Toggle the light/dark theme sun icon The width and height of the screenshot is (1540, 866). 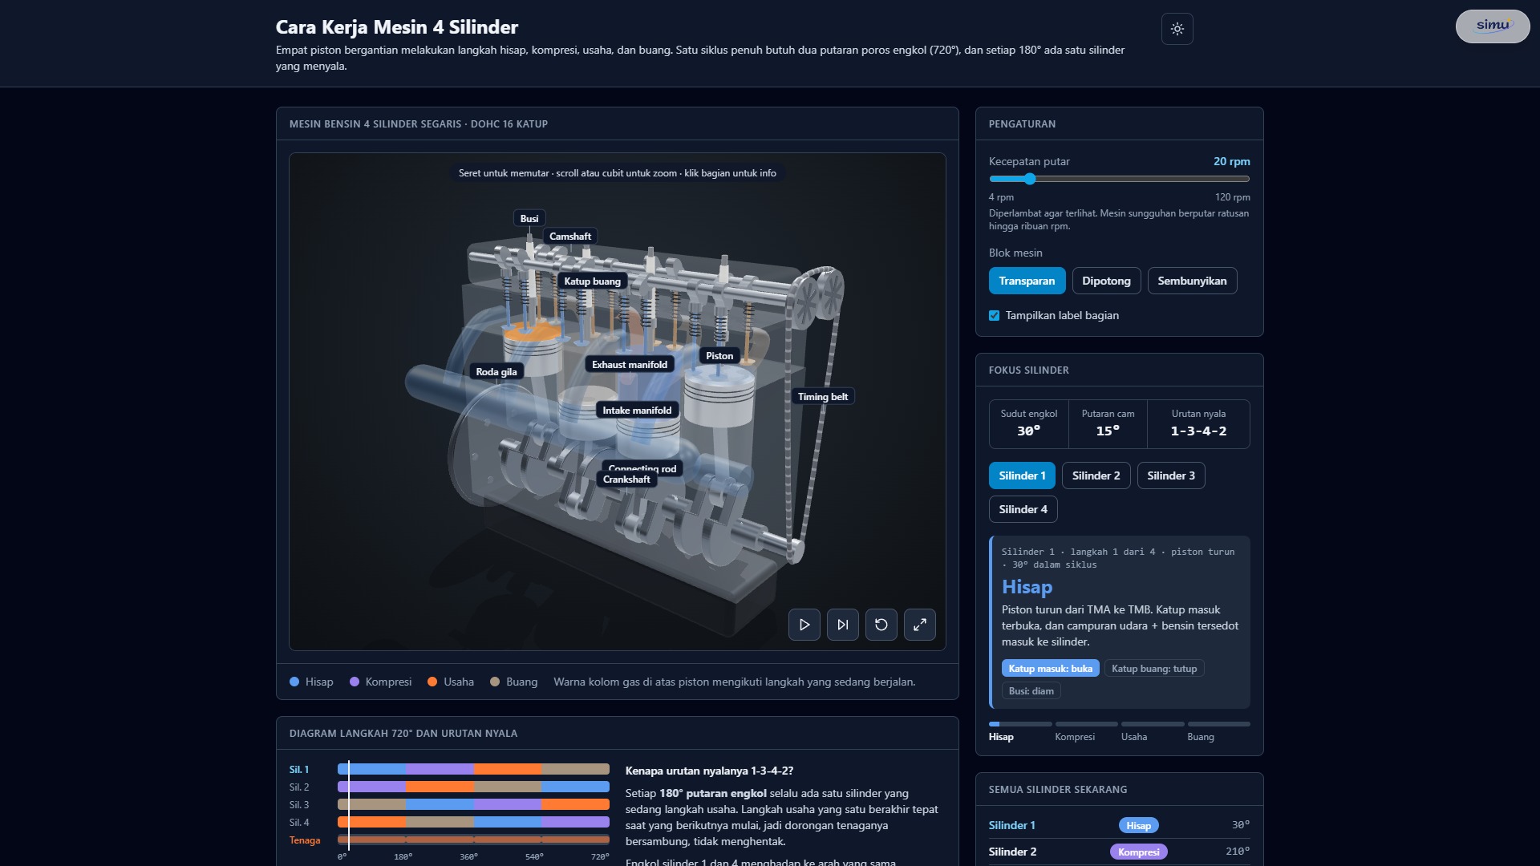(x=1177, y=29)
